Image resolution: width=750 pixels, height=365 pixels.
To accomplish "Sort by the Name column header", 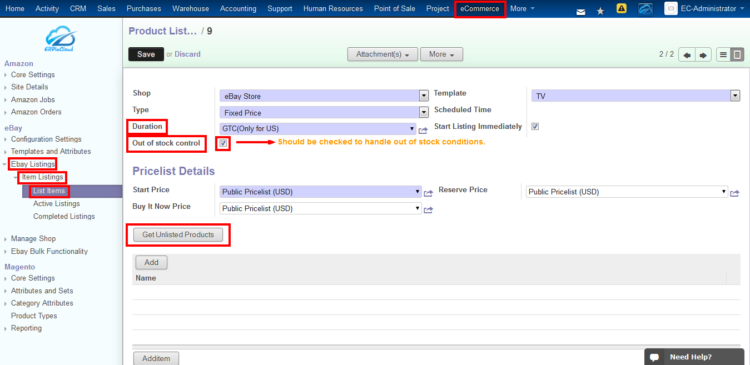I will pyautogui.click(x=146, y=278).
